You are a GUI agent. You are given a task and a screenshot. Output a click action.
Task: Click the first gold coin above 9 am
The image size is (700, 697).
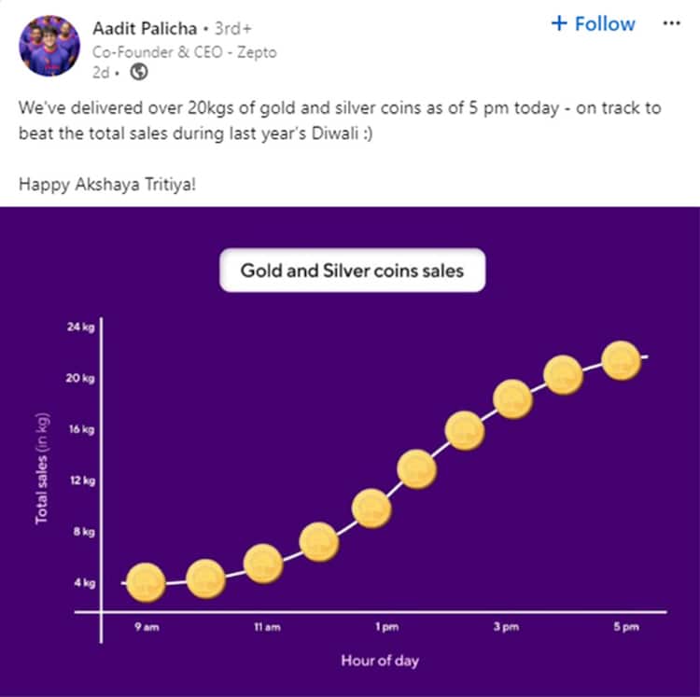point(146,583)
